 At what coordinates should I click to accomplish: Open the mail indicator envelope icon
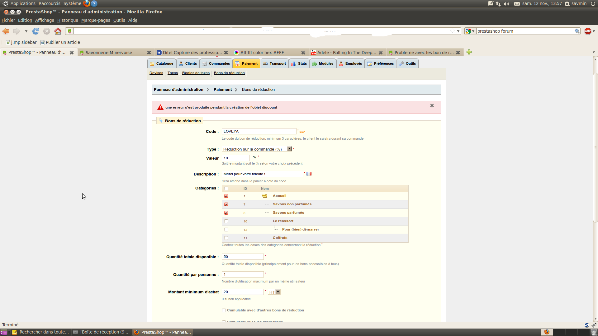(x=517, y=4)
